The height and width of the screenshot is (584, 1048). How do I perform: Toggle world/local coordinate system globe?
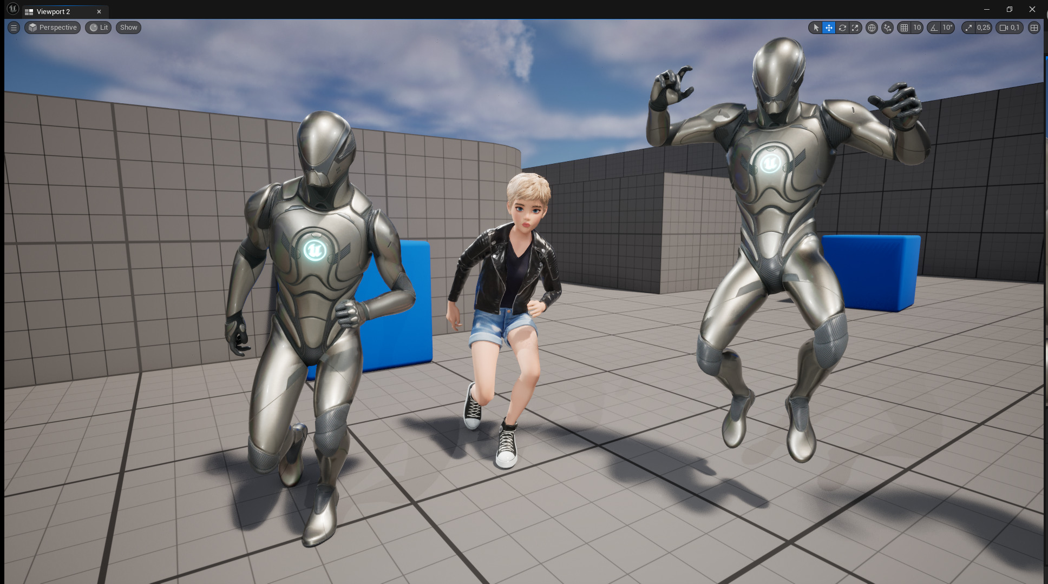(x=872, y=28)
